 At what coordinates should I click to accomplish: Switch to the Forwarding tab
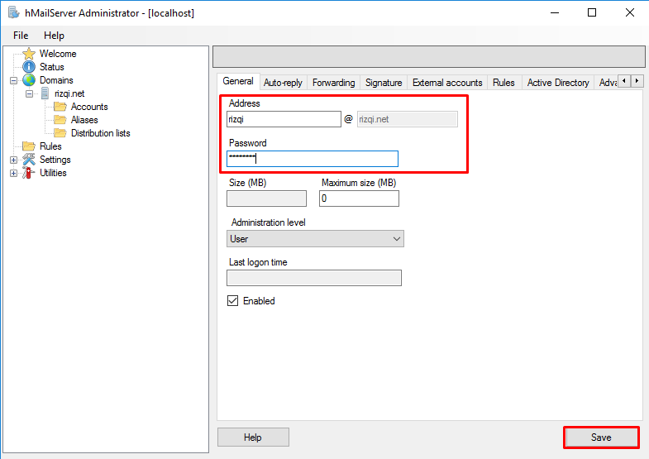tap(334, 83)
